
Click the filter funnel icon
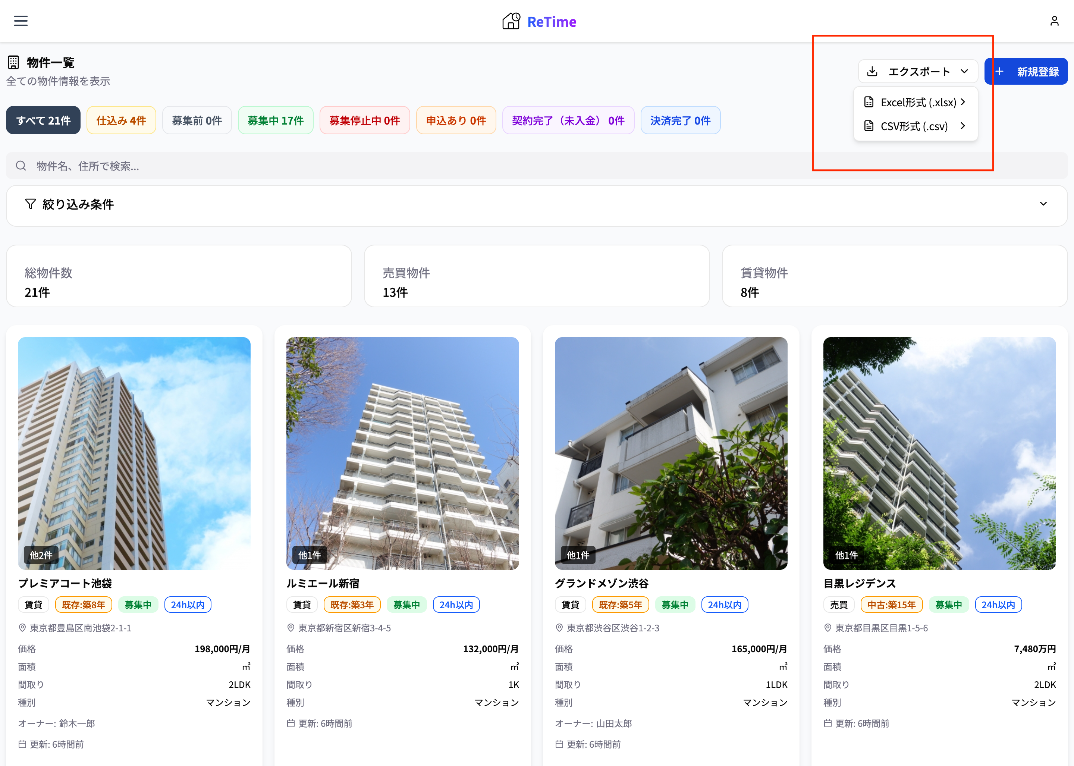(31, 204)
